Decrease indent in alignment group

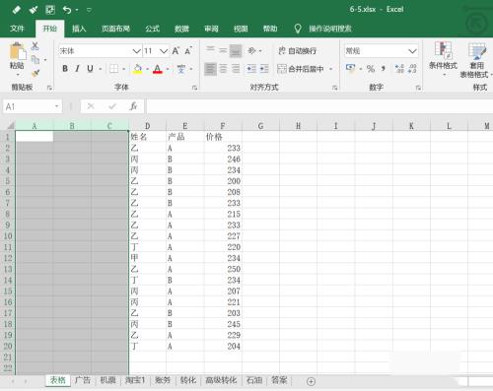click(251, 69)
